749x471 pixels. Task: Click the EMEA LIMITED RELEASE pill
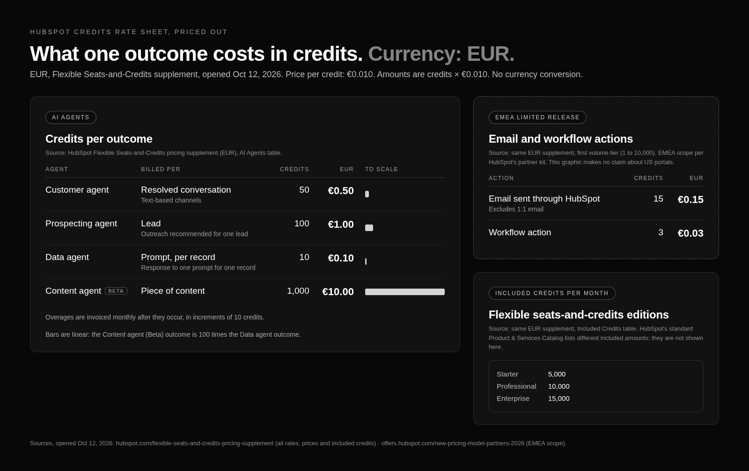(537, 117)
